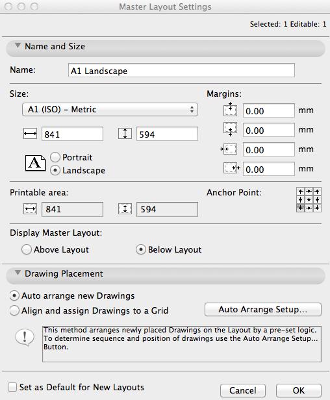Click the Name field containing A1 Landscape

pos(181,70)
